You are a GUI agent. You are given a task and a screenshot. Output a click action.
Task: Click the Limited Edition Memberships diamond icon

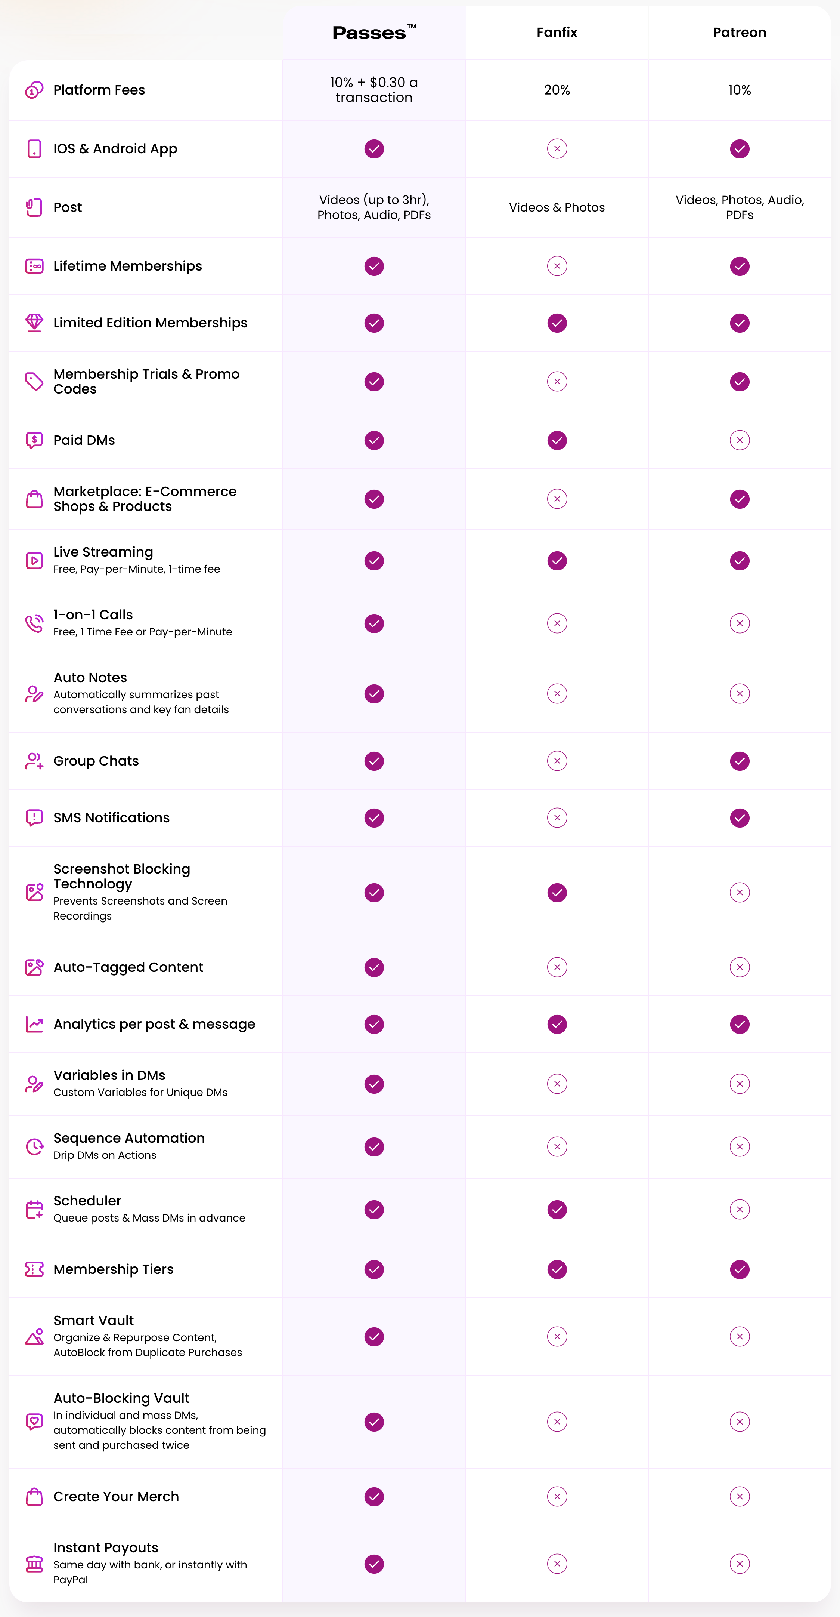(34, 323)
